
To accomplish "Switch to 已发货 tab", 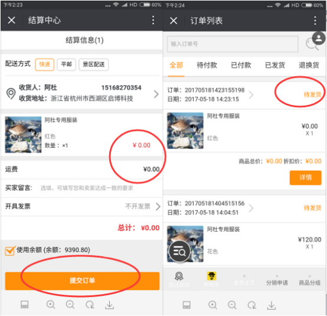I will (x=275, y=65).
